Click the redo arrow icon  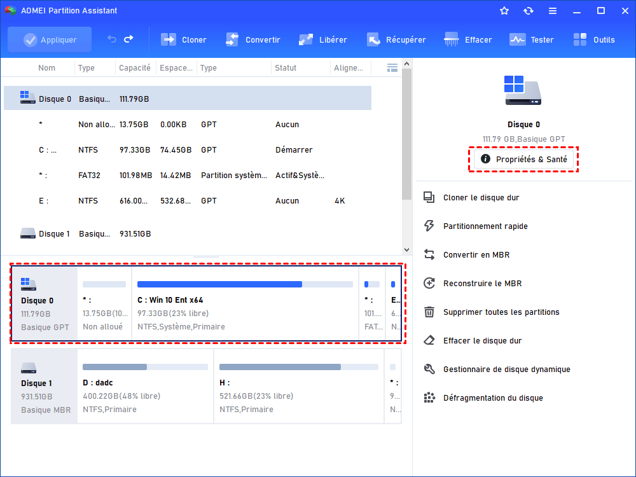click(x=128, y=39)
